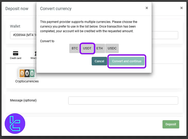Image resolution: width=188 pixels, height=139 pixels.
Task: Choose ETH in Convert to options
Action: [x=100, y=48]
